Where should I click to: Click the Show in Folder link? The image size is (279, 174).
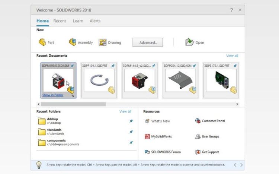click(x=53, y=95)
